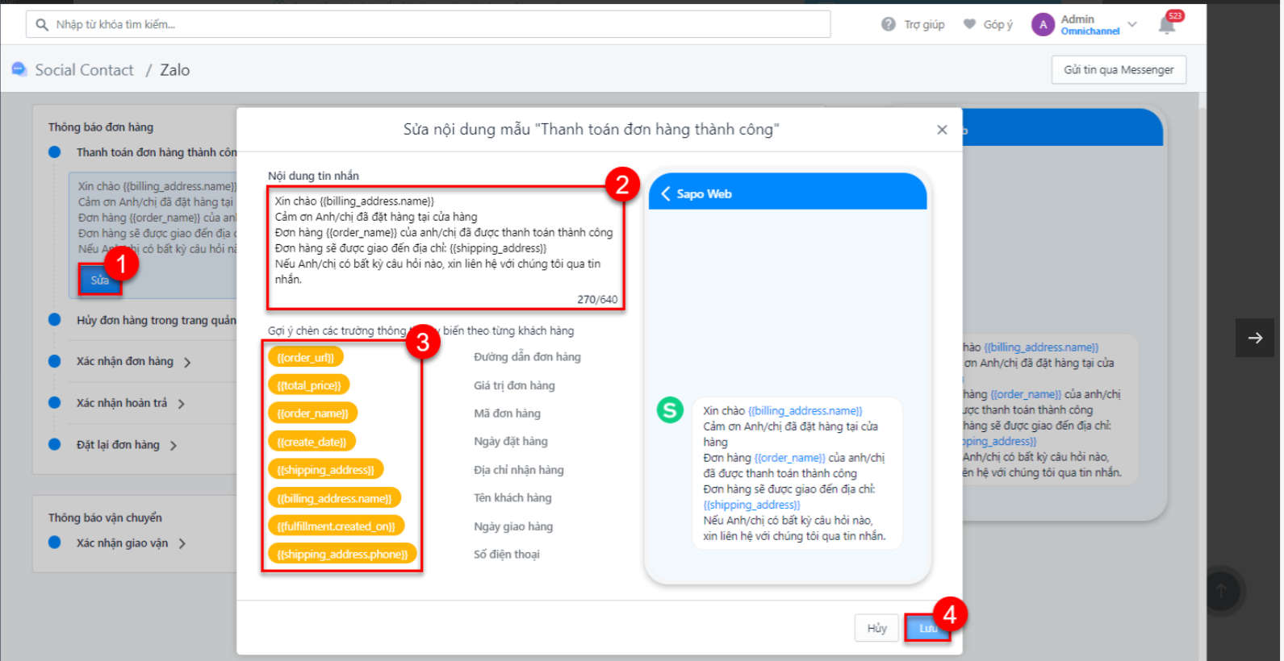
Task: Click the Góp ý label text
Action: [x=998, y=24]
